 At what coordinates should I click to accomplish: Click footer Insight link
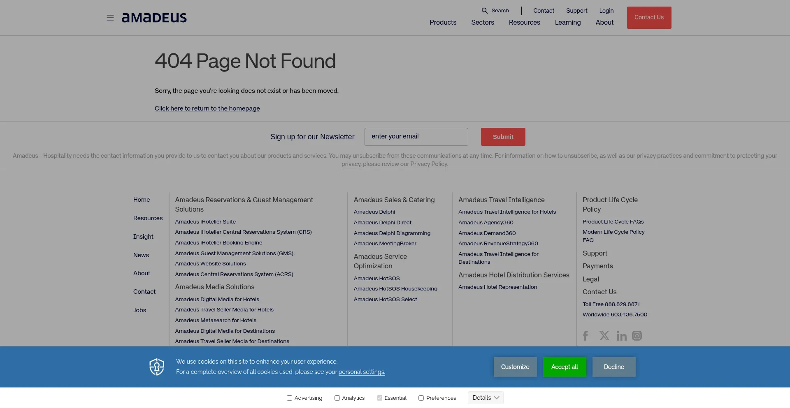143,237
